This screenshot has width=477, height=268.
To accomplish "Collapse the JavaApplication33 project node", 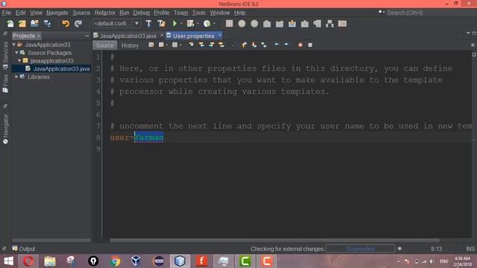I will tap(14, 45).
